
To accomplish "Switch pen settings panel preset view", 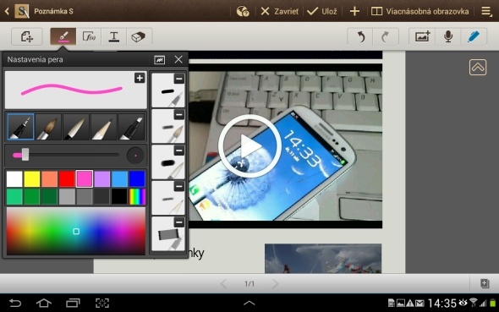I will pyautogui.click(x=160, y=59).
